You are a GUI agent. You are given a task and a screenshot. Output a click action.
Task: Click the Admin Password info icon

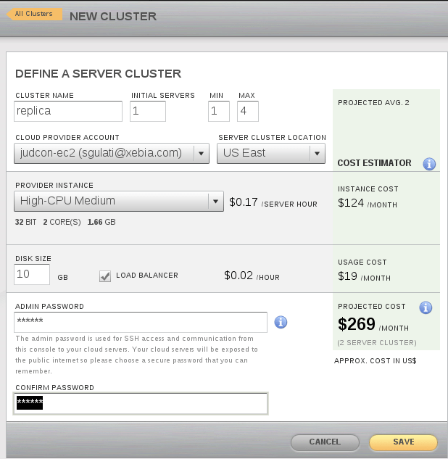coord(281,322)
